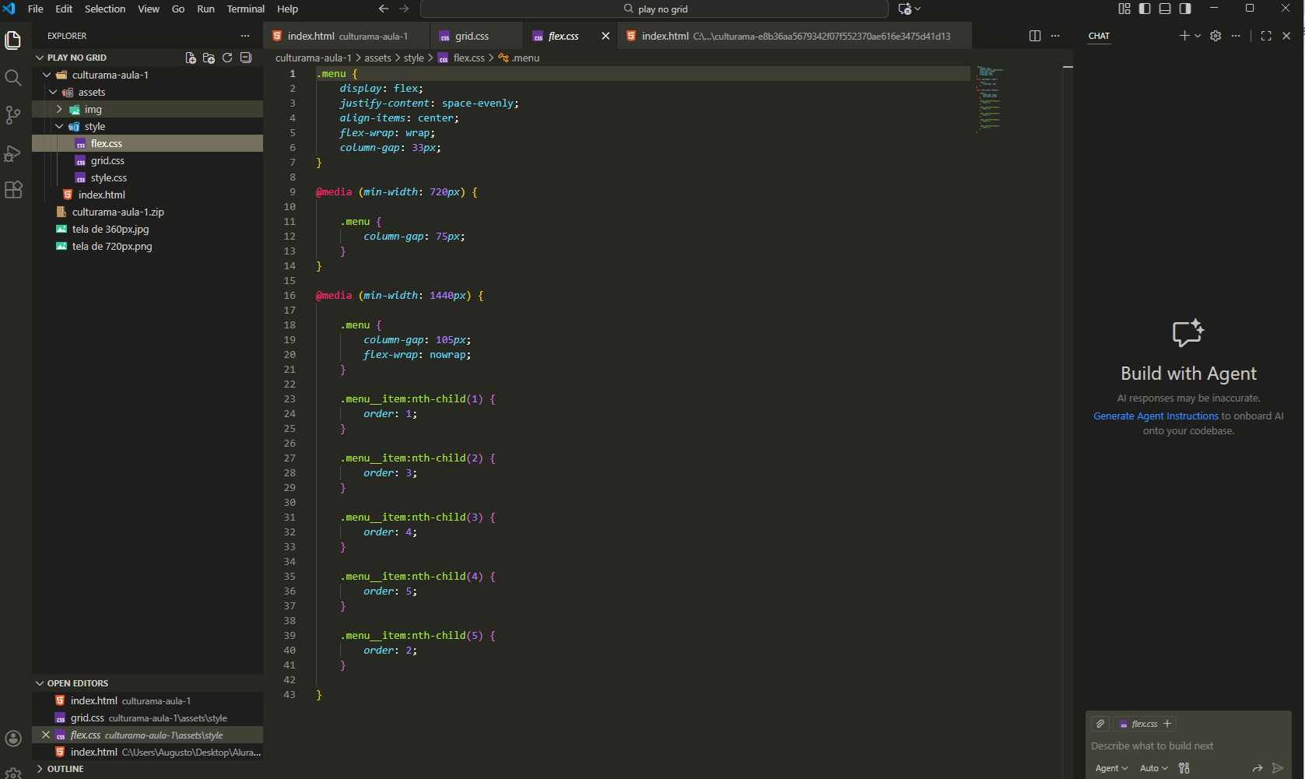Expand the img folder
This screenshot has height=779, width=1305.
coord(59,109)
